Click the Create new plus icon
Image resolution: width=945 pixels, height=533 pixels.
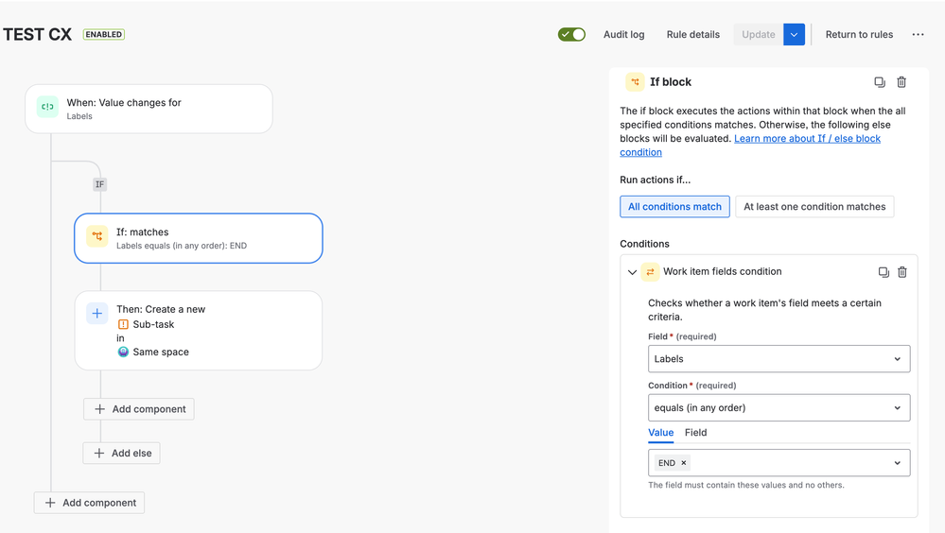coord(97,313)
